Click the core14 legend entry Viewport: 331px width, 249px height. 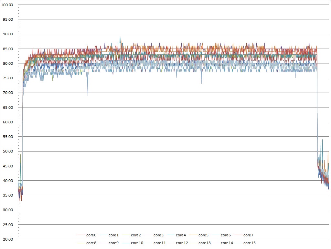(227, 243)
